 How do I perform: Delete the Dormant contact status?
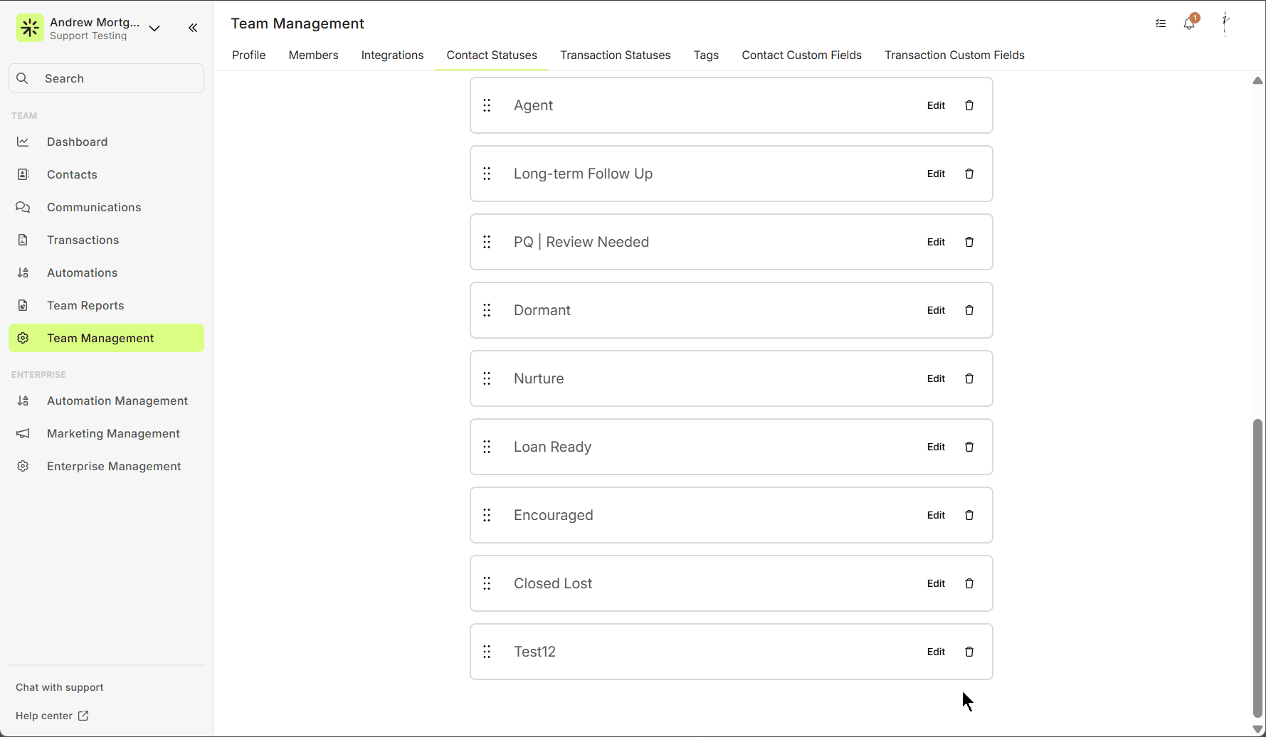[969, 310]
